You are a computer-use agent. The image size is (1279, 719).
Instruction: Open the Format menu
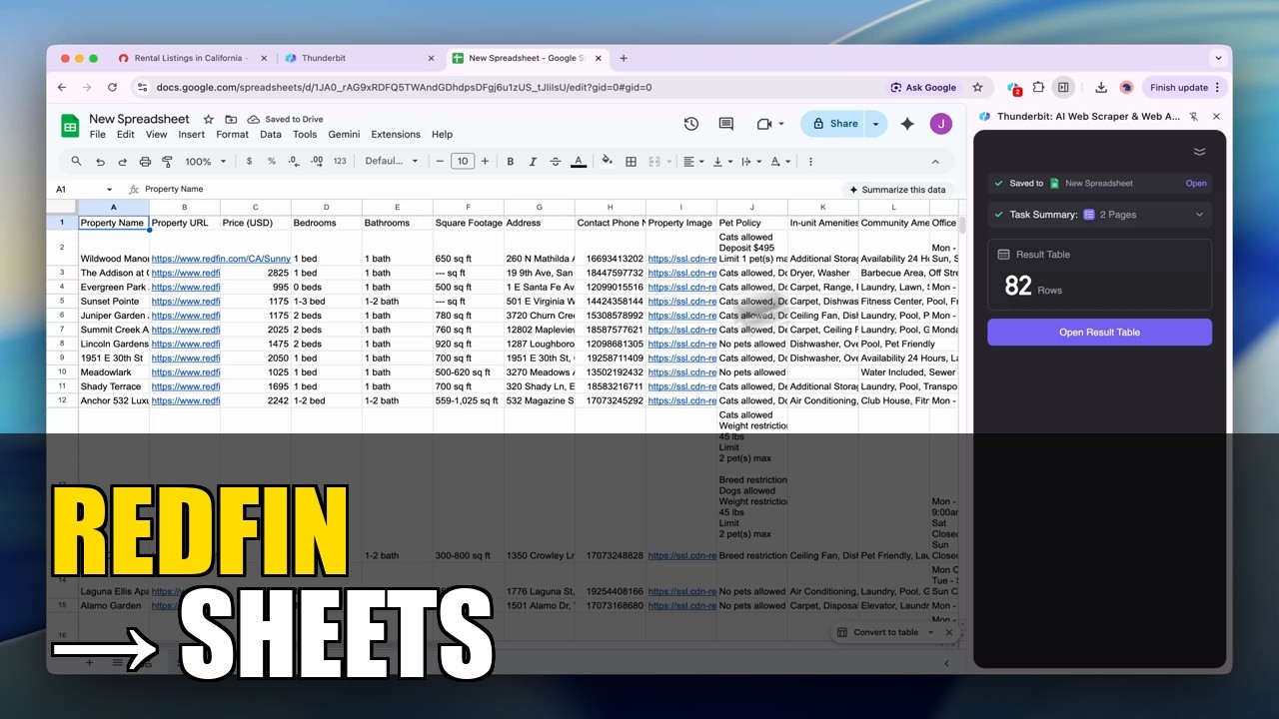(232, 134)
